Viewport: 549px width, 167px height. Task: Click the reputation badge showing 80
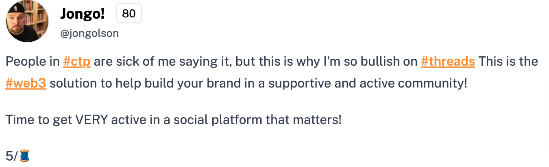coord(129,13)
